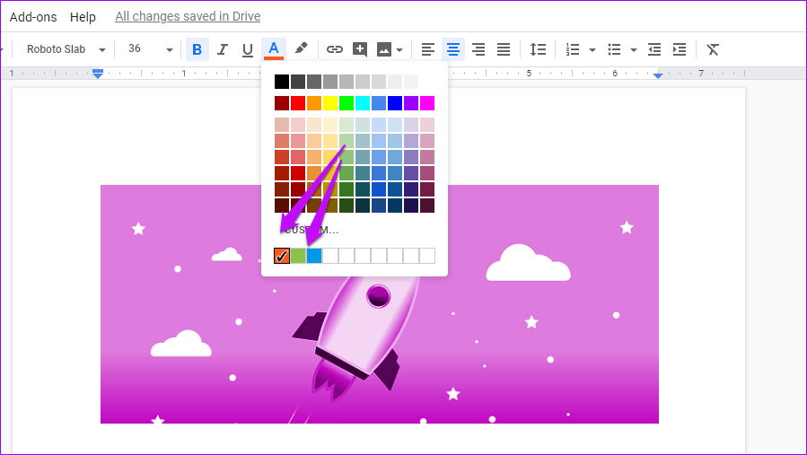This screenshot has width=807, height=455.
Task: Pick the green custom color swatch
Action: coord(298,256)
